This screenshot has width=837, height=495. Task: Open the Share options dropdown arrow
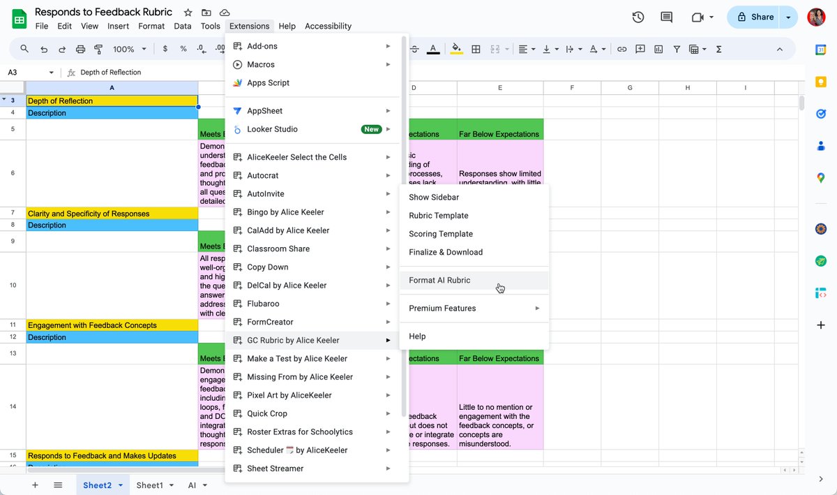click(789, 17)
